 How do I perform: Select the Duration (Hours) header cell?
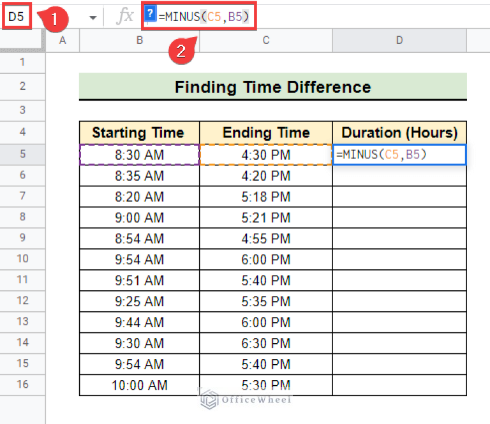pos(399,132)
